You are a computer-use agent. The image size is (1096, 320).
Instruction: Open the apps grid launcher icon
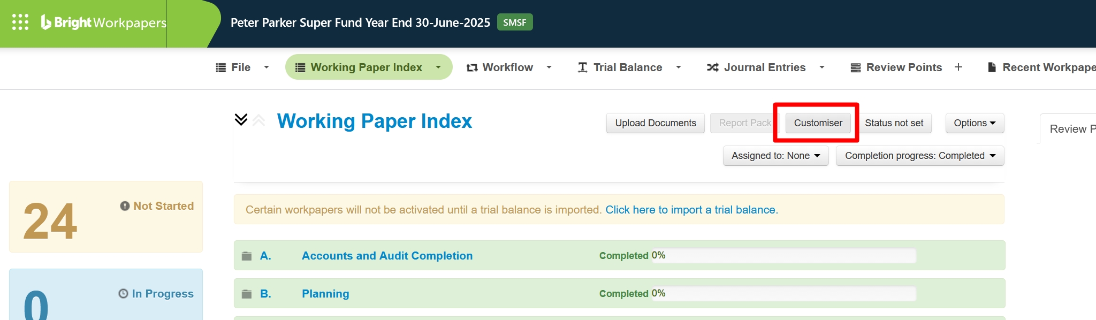pos(20,22)
